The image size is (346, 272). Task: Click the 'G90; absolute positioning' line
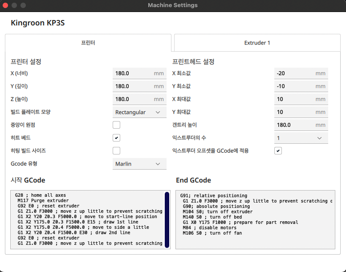tap(216, 206)
